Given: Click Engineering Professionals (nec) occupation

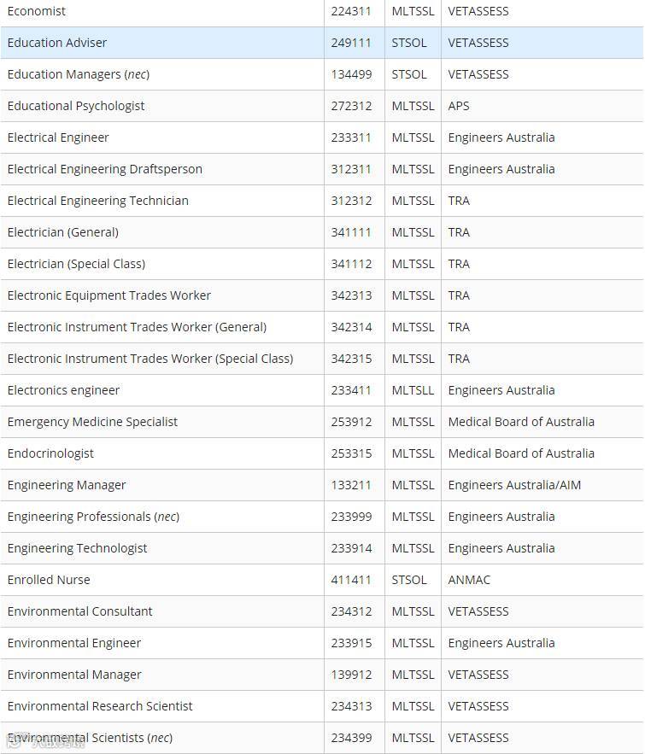Looking at the screenshot, I should pos(93,517).
